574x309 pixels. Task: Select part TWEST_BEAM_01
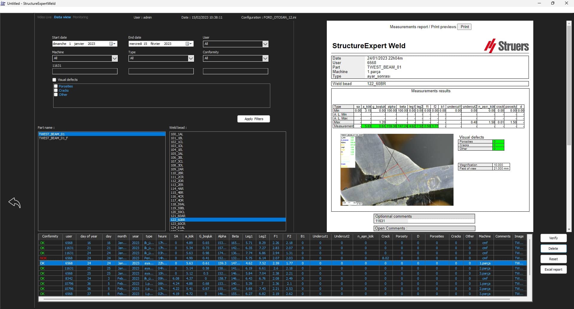tap(102, 134)
